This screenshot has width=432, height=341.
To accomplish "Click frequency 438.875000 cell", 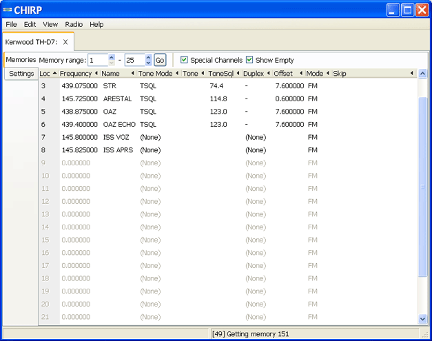I will point(80,112).
